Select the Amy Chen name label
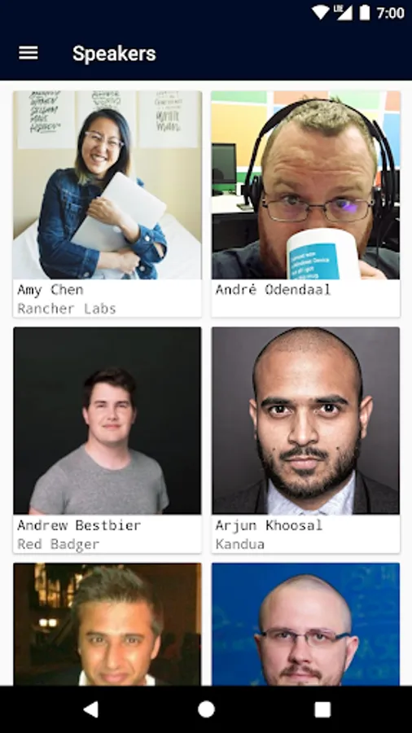Image resolution: width=412 pixels, height=733 pixels. 50,290
